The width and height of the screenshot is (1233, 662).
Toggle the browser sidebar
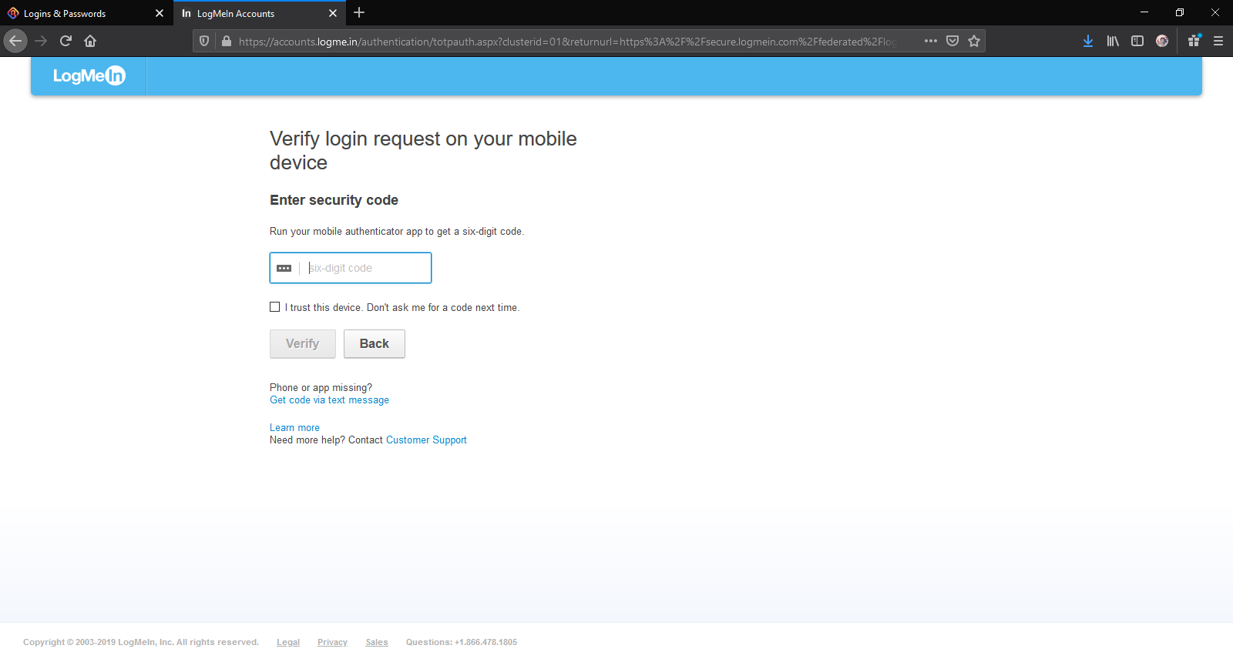[x=1137, y=41]
